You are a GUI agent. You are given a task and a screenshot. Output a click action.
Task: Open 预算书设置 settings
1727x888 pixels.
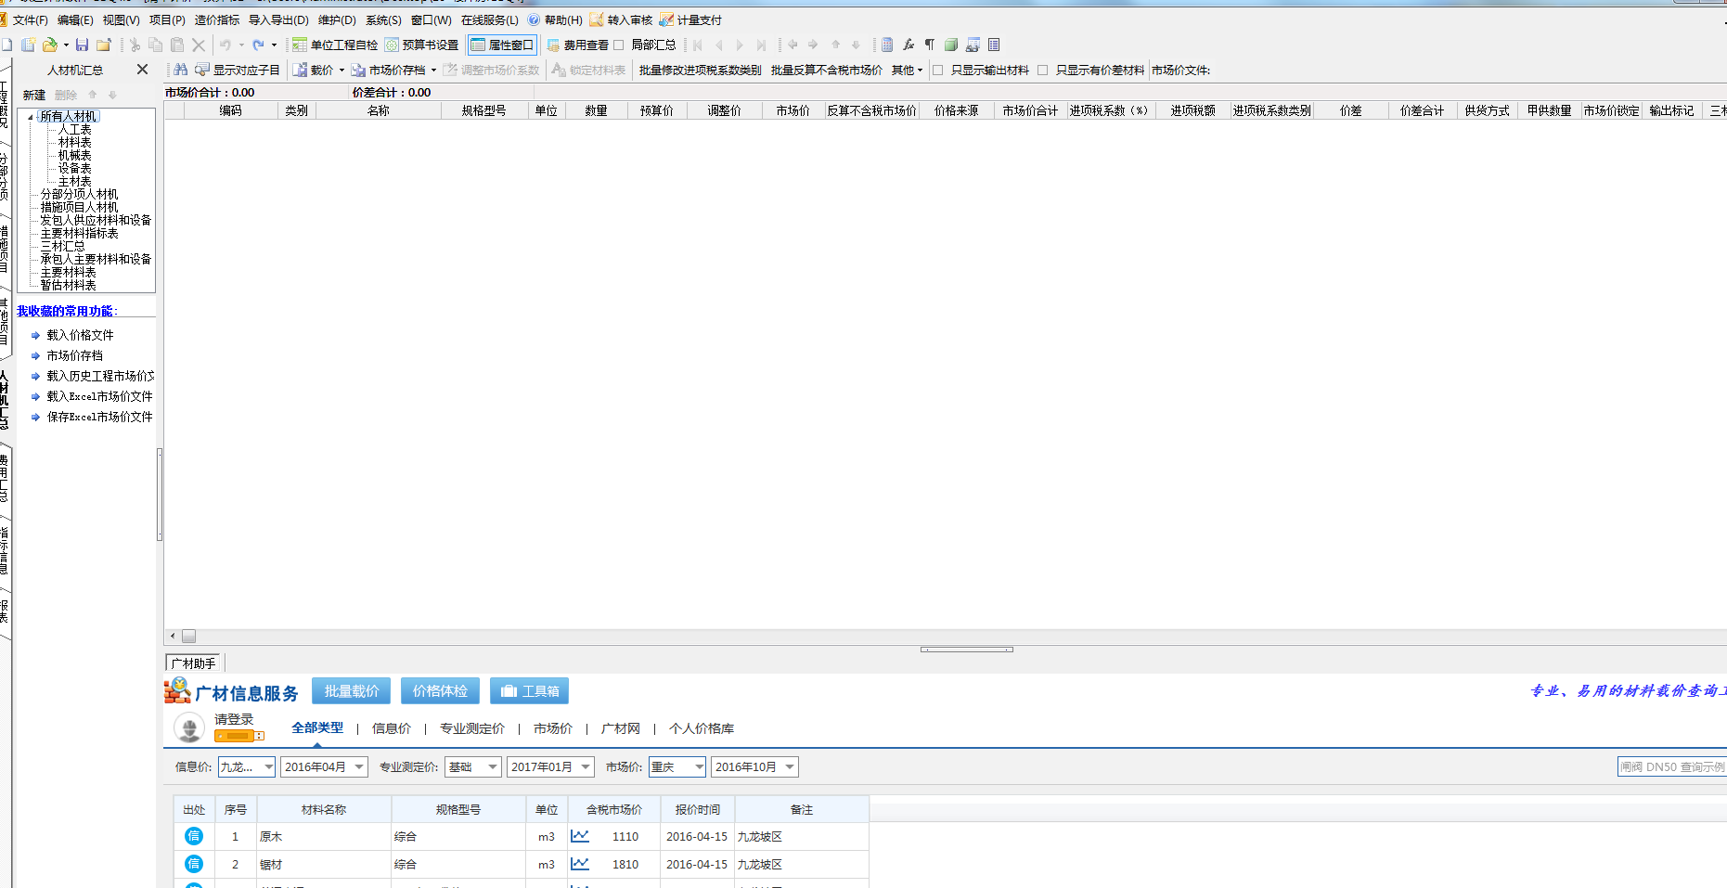(422, 45)
